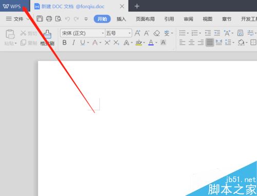This screenshot has height=196, width=257.
Task: Click the bullet list icon
Action: 182,33
